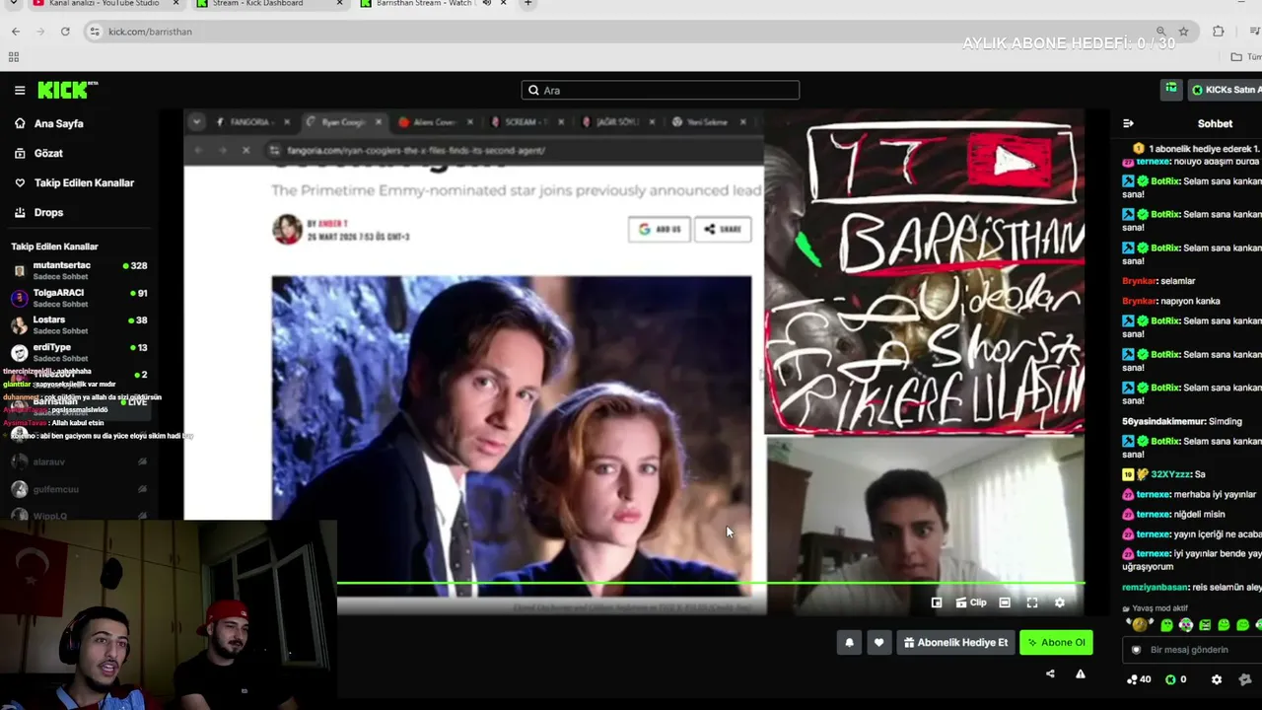The height and width of the screenshot is (710, 1262).
Task: Mute the Barristhan Stream tab audio
Action: pos(486,4)
